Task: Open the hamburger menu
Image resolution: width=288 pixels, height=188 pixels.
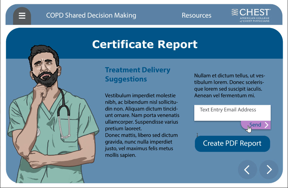Action: 22,16
